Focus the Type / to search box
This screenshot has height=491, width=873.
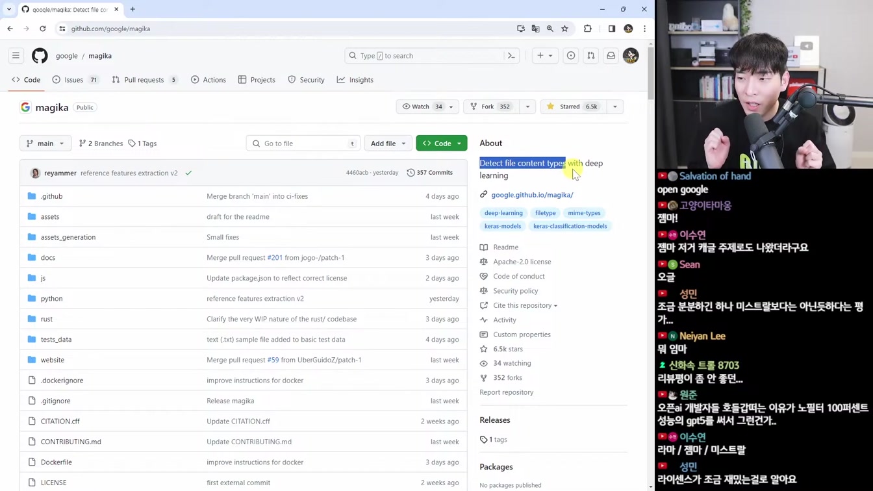point(433,56)
